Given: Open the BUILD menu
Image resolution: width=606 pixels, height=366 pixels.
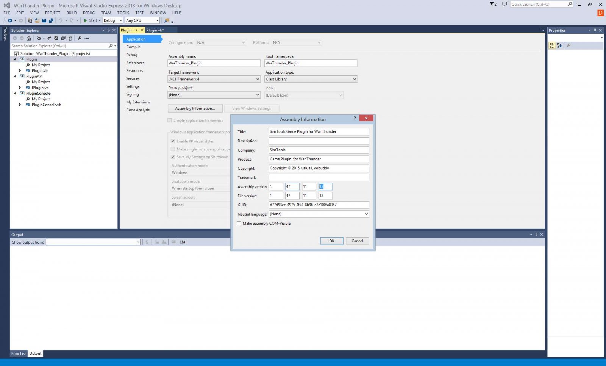Looking at the screenshot, I should coord(72,13).
